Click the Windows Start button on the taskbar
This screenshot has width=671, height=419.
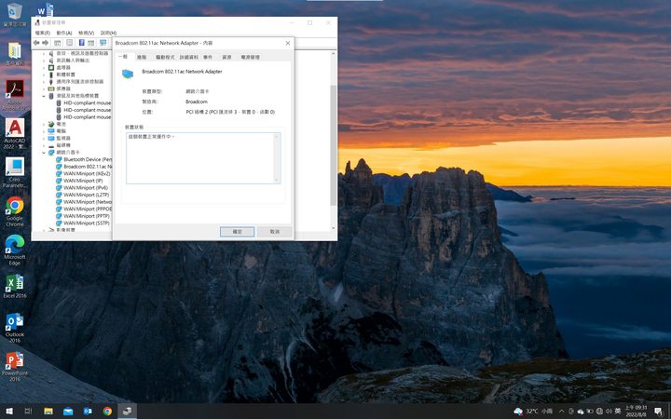9,411
